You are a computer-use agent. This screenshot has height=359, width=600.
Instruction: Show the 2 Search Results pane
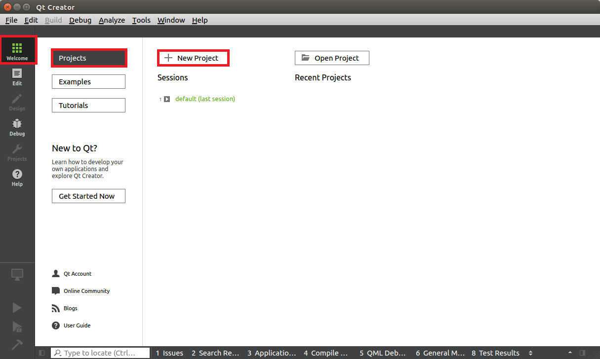(215, 353)
